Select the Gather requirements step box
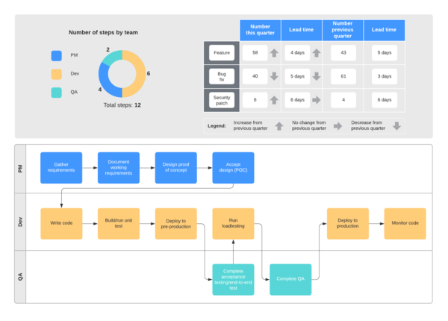 point(61,168)
